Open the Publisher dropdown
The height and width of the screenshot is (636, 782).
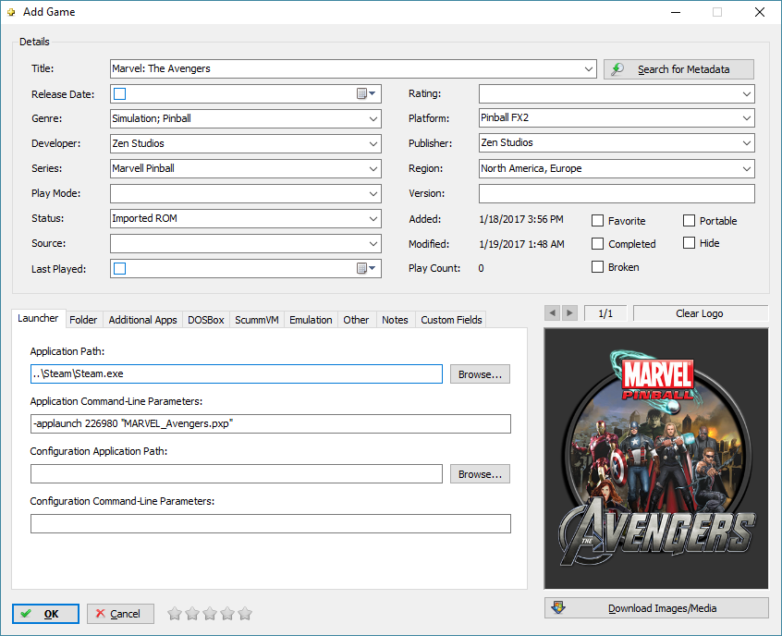[x=747, y=143]
